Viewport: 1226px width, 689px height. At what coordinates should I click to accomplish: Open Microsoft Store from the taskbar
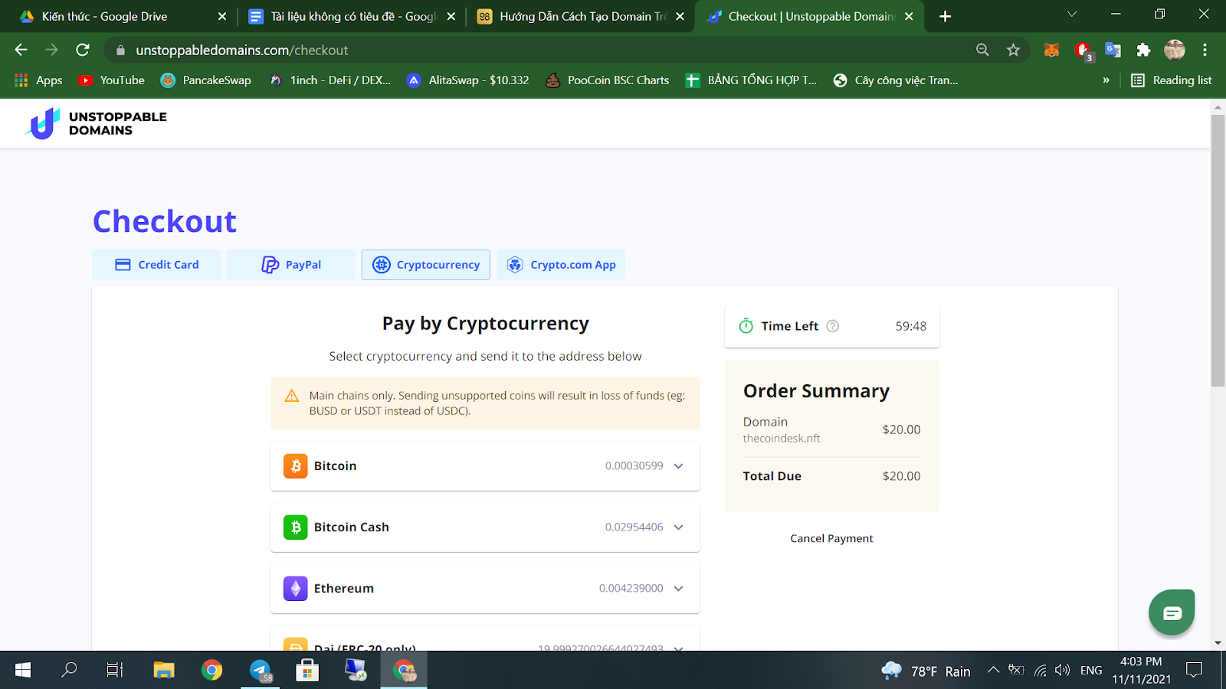point(307,671)
